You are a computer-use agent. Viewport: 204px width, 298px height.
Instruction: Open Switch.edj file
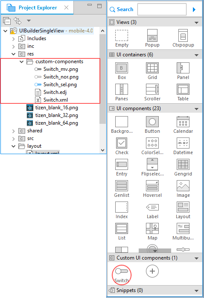[51, 92]
